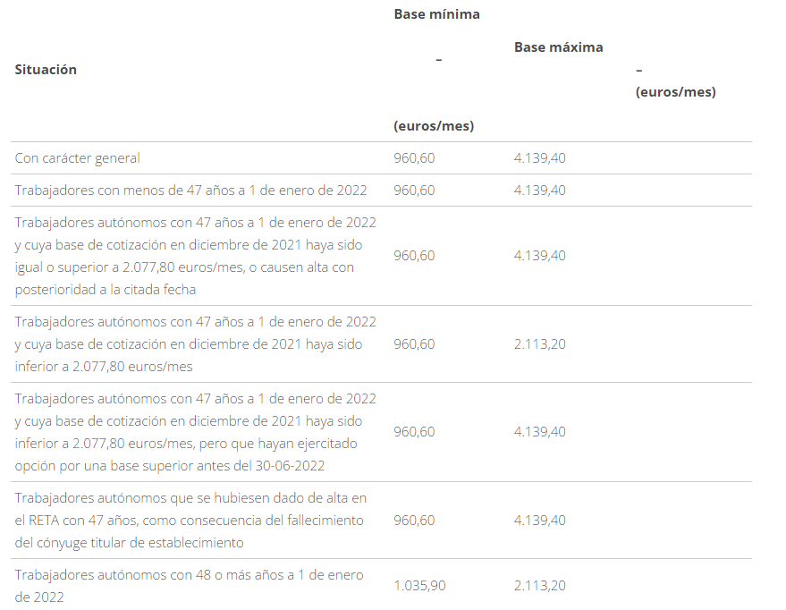This screenshot has height=610, width=786.
Task: Select "Trabajadores con menos de 47 años" row text
Action: [190, 191]
